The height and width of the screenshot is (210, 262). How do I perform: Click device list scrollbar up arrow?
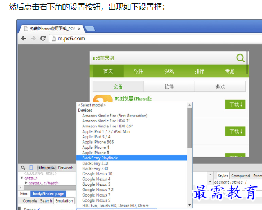coord(189,105)
